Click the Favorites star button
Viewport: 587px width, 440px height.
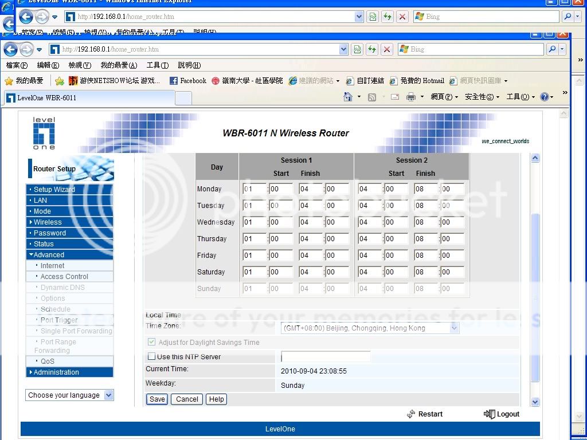(x=9, y=81)
